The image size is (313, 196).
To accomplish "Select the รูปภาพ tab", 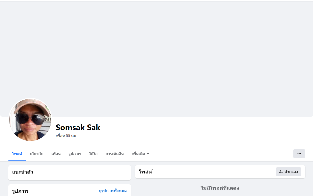I will (75, 154).
